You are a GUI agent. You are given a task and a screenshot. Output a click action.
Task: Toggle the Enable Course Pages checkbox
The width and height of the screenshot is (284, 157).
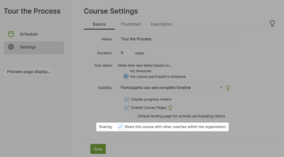(127, 108)
